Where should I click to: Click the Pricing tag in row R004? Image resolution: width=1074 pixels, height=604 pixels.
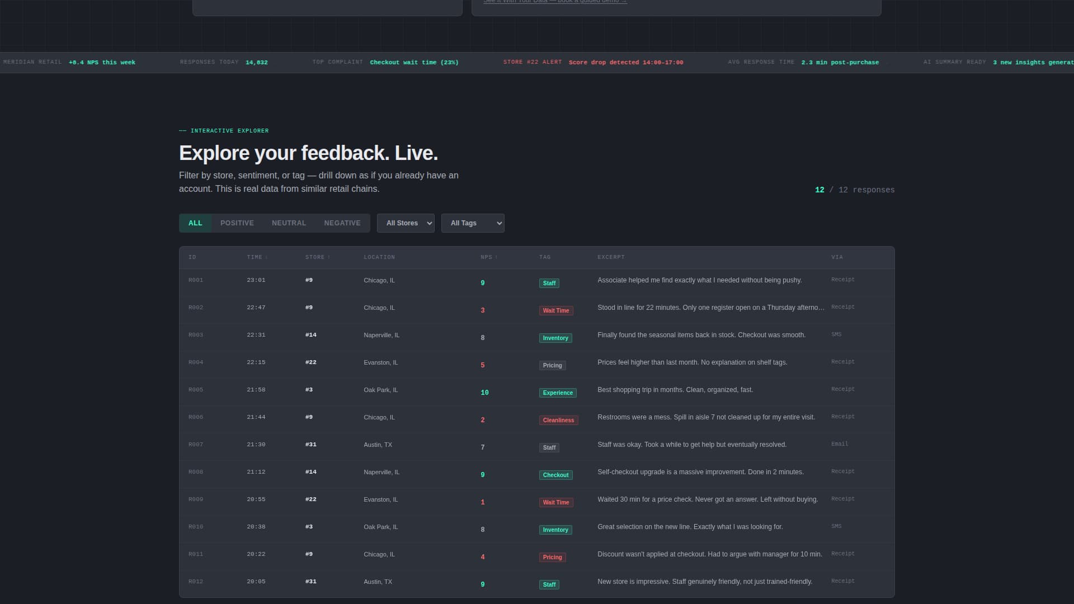[552, 366]
